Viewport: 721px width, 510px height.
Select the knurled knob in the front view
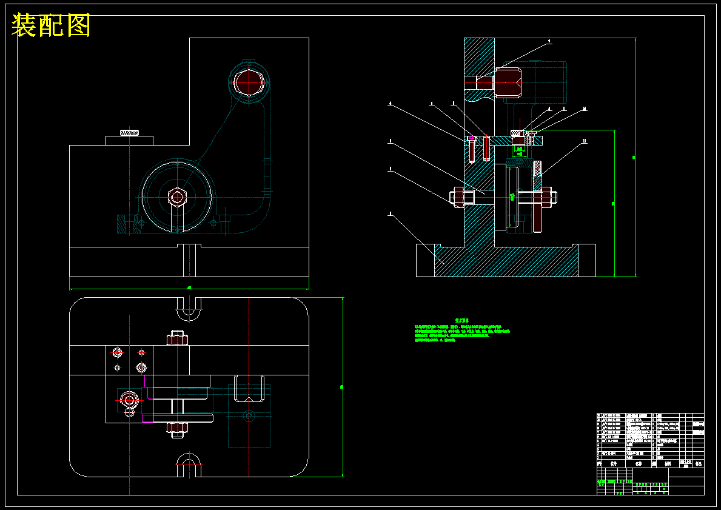point(130,133)
